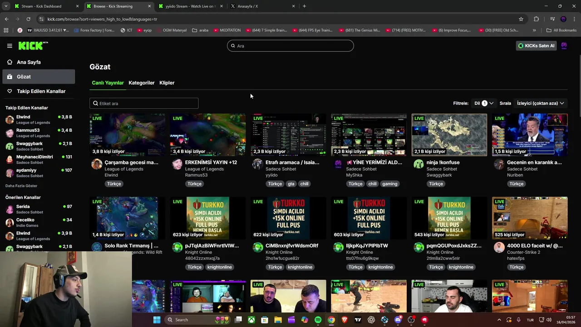Open All Bookmarks folder
The image size is (581, 327).
(561, 30)
